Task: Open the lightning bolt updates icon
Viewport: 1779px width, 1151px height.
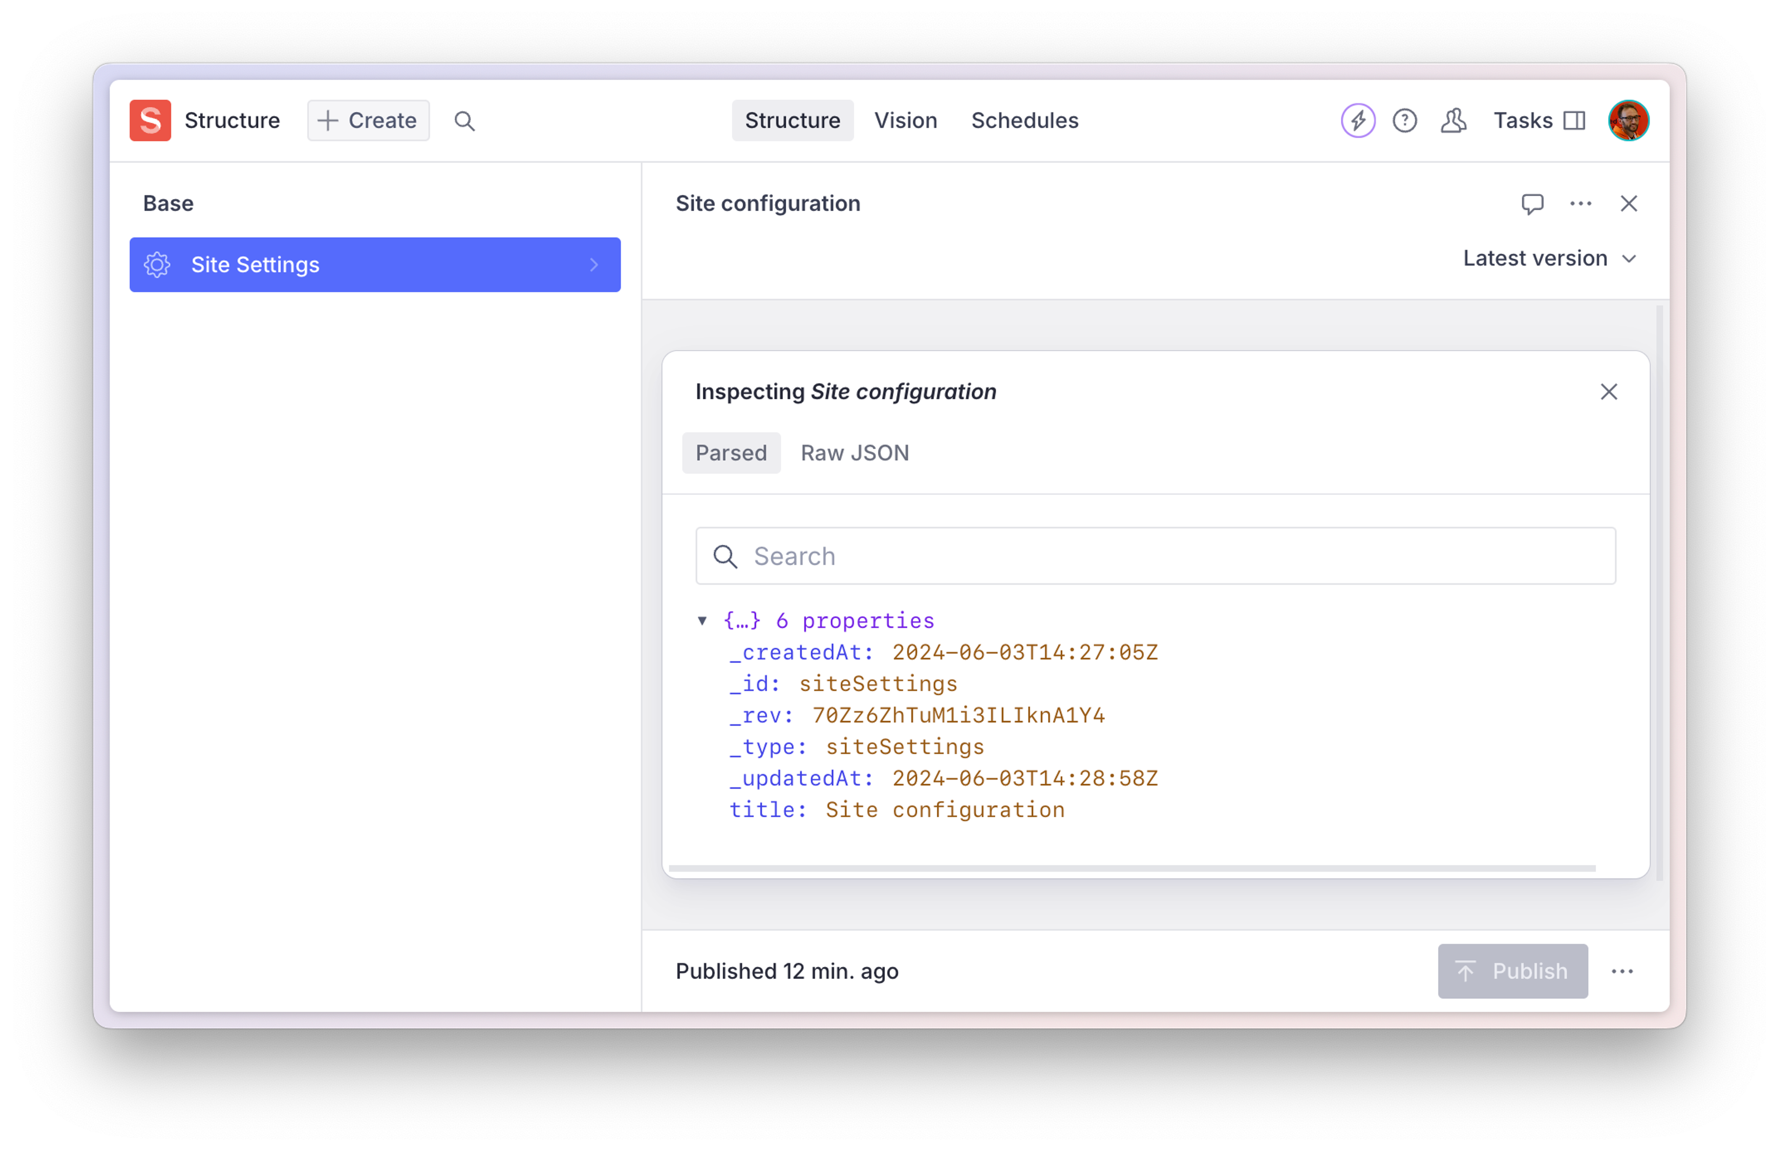Action: click(x=1357, y=120)
